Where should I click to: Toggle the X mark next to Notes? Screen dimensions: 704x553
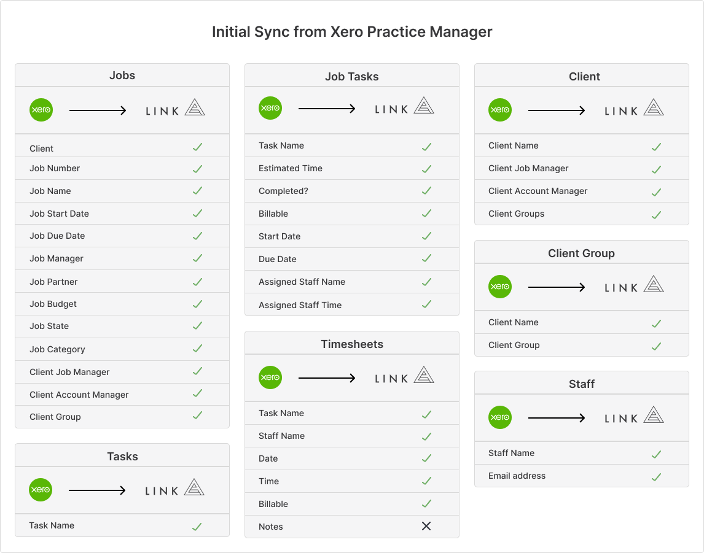pyautogui.click(x=427, y=526)
